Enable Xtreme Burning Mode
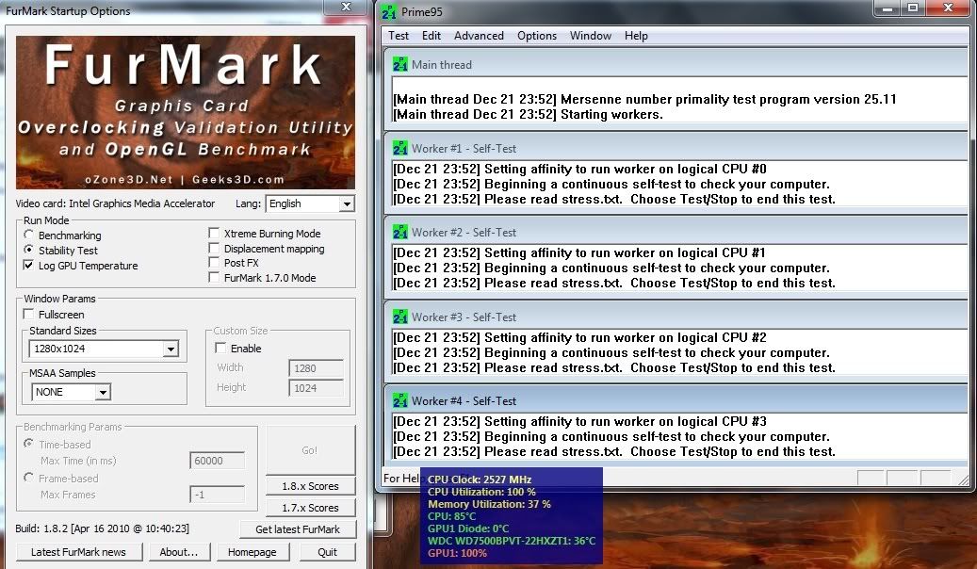 point(214,234)
